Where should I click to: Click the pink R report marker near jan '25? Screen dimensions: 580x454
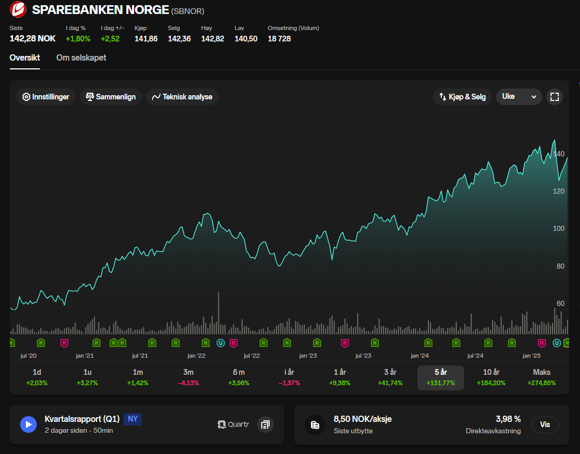542,343
